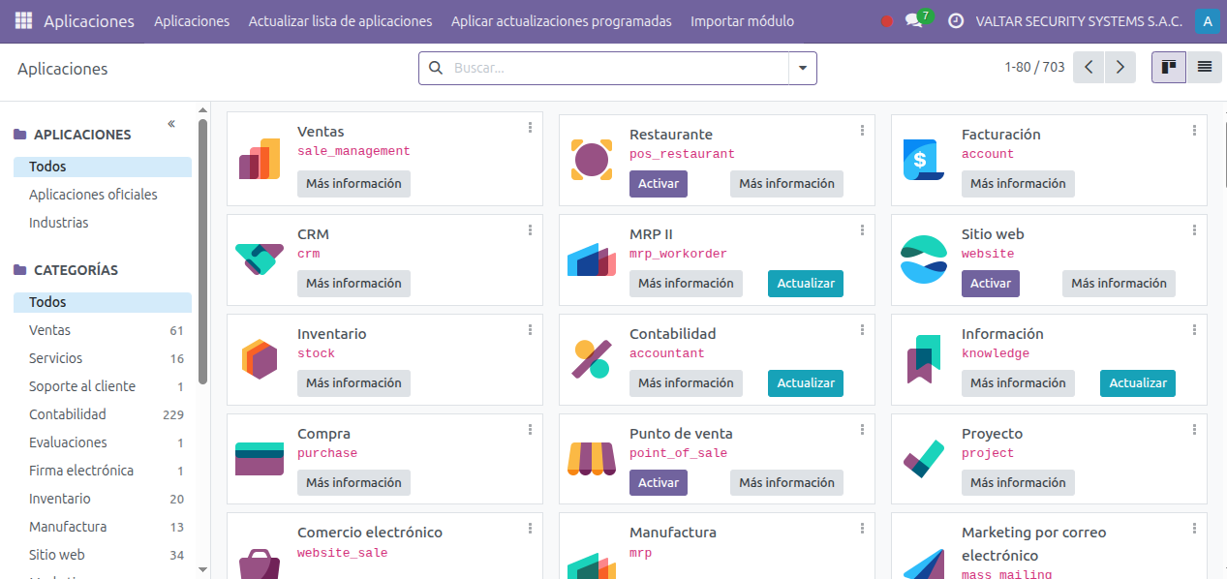Open the user avatar 'A' menu
1227x579 pixels.
[1206, 20]
